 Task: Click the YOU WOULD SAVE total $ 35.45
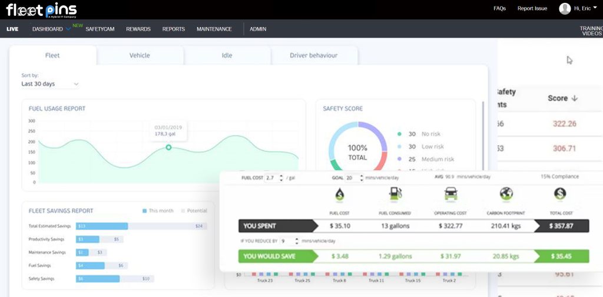click(561, 256)
